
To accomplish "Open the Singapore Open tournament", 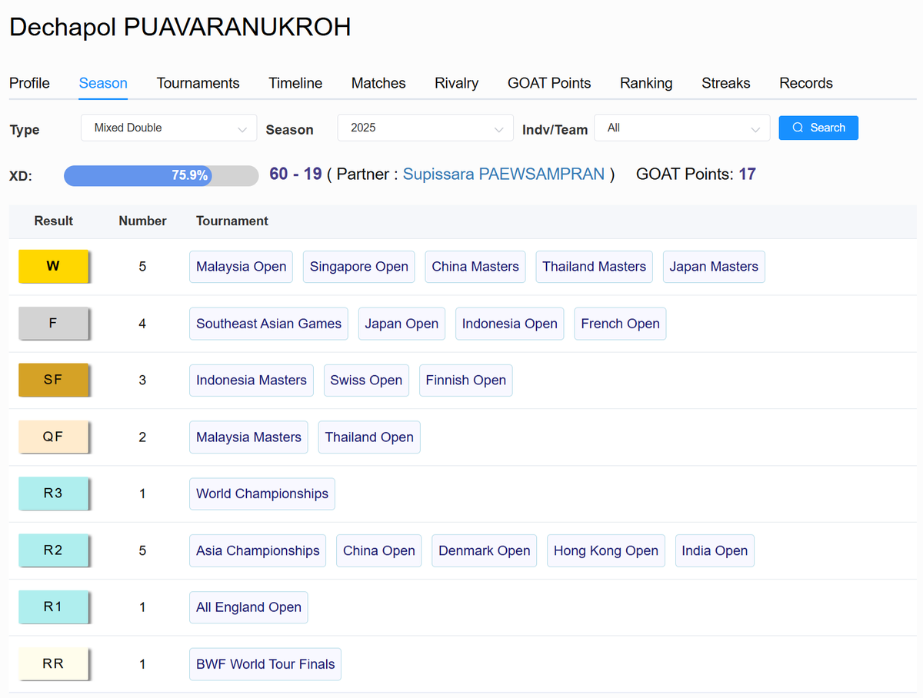I will coord(359,267).
